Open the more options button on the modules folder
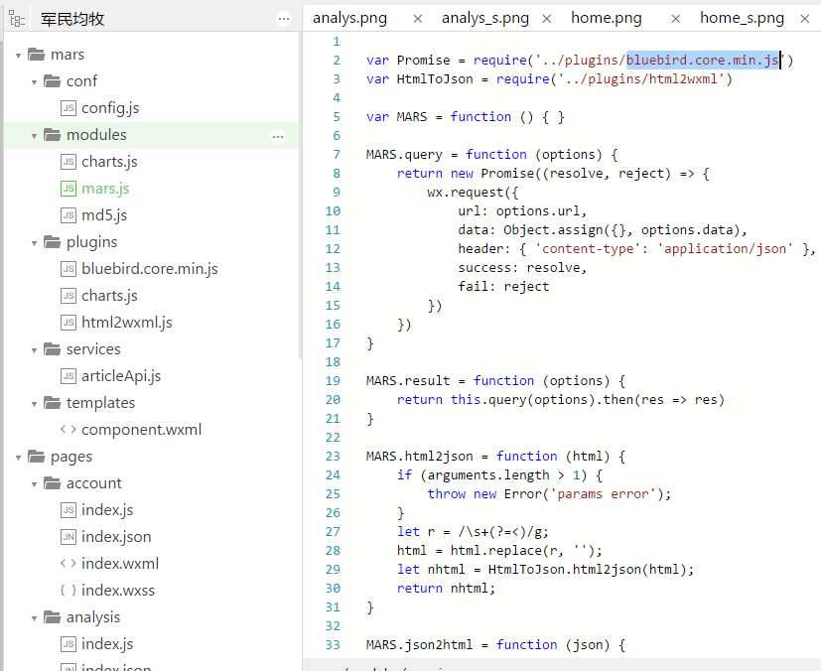This screenshot has width=821, height=671. [278, 136]
